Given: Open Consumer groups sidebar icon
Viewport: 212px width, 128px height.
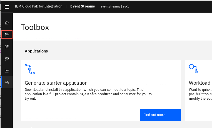Looking at the screenshot, I should [x=7, y=59].
